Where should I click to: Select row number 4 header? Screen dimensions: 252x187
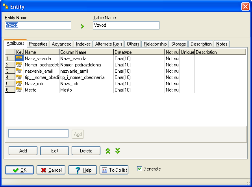coord(10,77)
